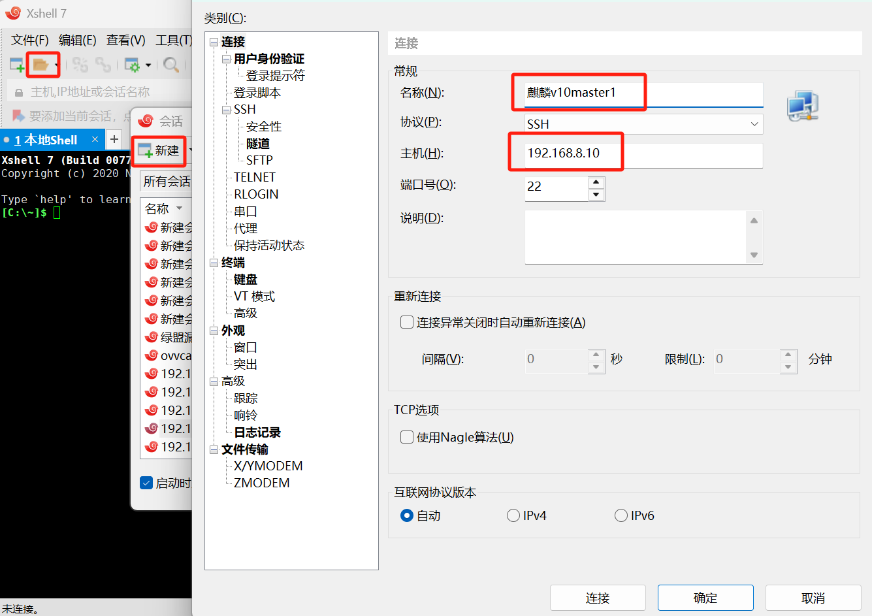Viewport: 872px width, 616px height.
Task: Select the IPv4 radio button
Action: coord(513,515)
